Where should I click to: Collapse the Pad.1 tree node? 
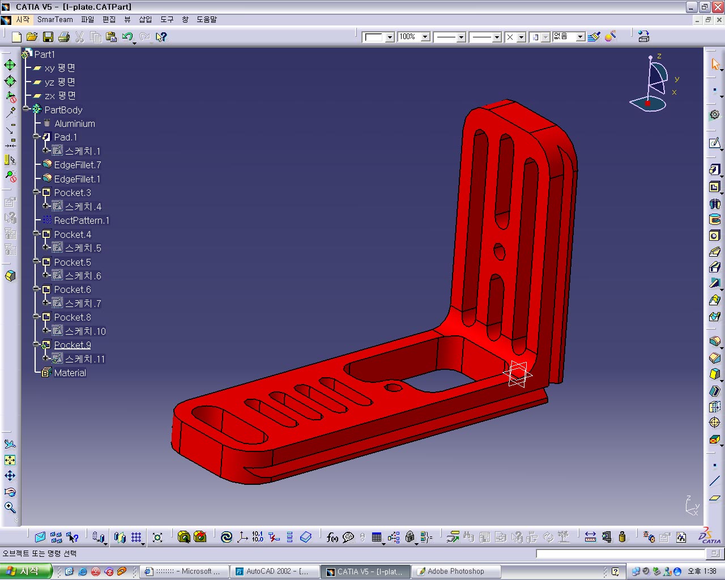click(x=36, y=137)
